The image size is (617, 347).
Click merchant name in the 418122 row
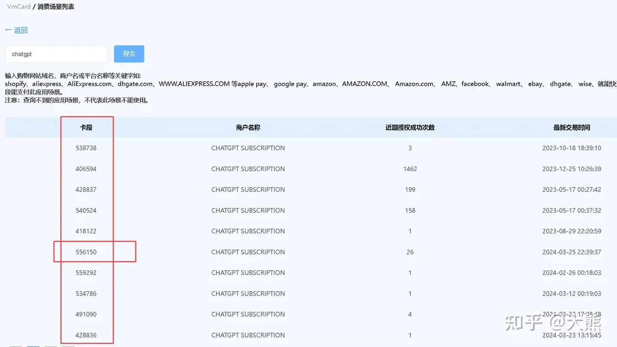point(248,231)
